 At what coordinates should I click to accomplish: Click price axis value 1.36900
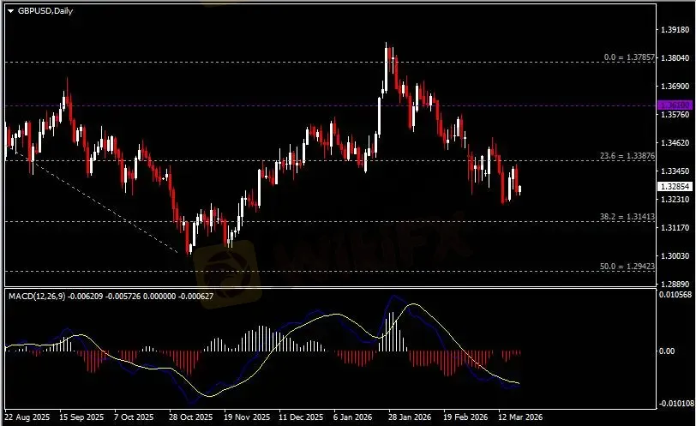point(675,86)
